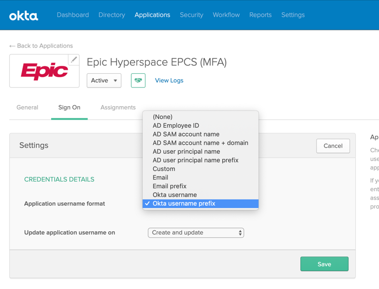The width and height of the screenshot is (379, 289).
Task: Click the pencil edit logo icon
Action: pyautogui.click(x=74, y=59)
